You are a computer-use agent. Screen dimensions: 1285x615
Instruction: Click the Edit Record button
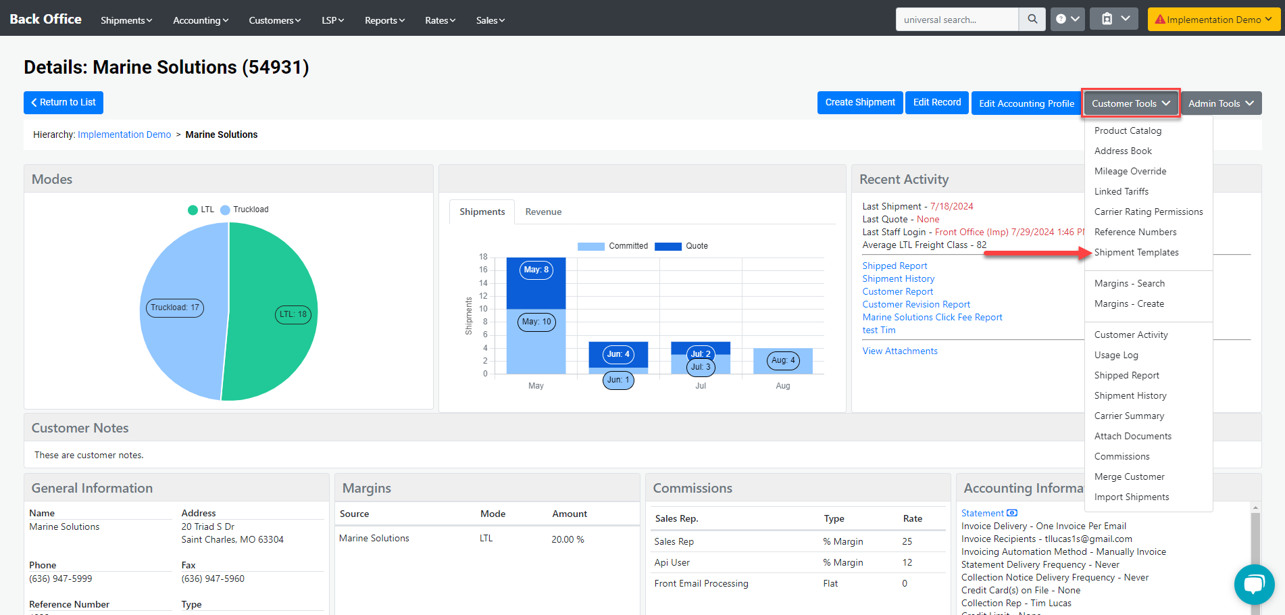coord(937,103)
